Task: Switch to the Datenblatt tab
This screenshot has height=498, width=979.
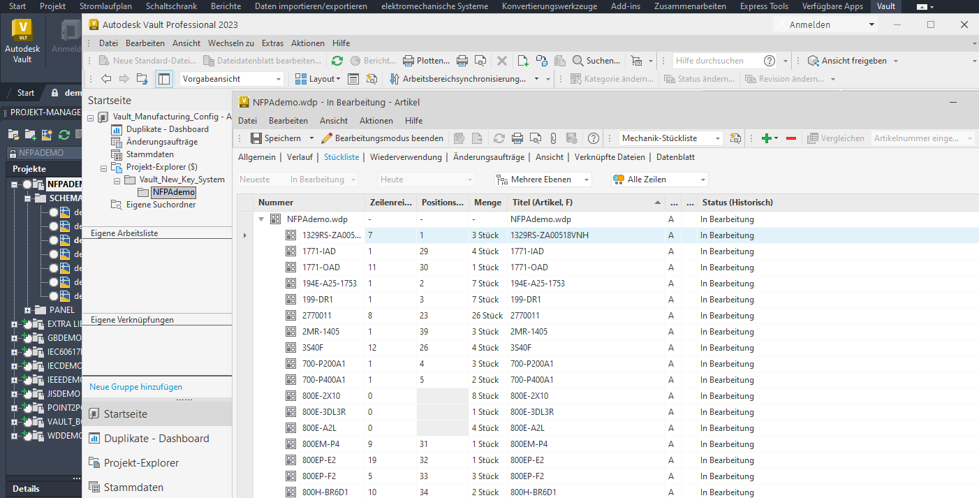Action: tap(675, 157)
